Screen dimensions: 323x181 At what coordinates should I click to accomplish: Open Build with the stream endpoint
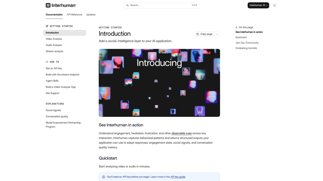63,75
